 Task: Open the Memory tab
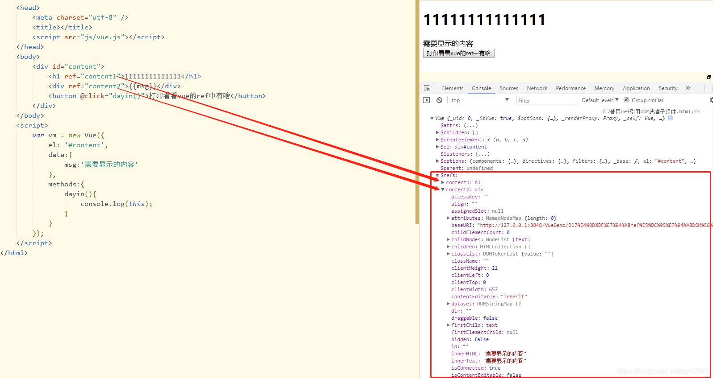[x=604, y=88]
